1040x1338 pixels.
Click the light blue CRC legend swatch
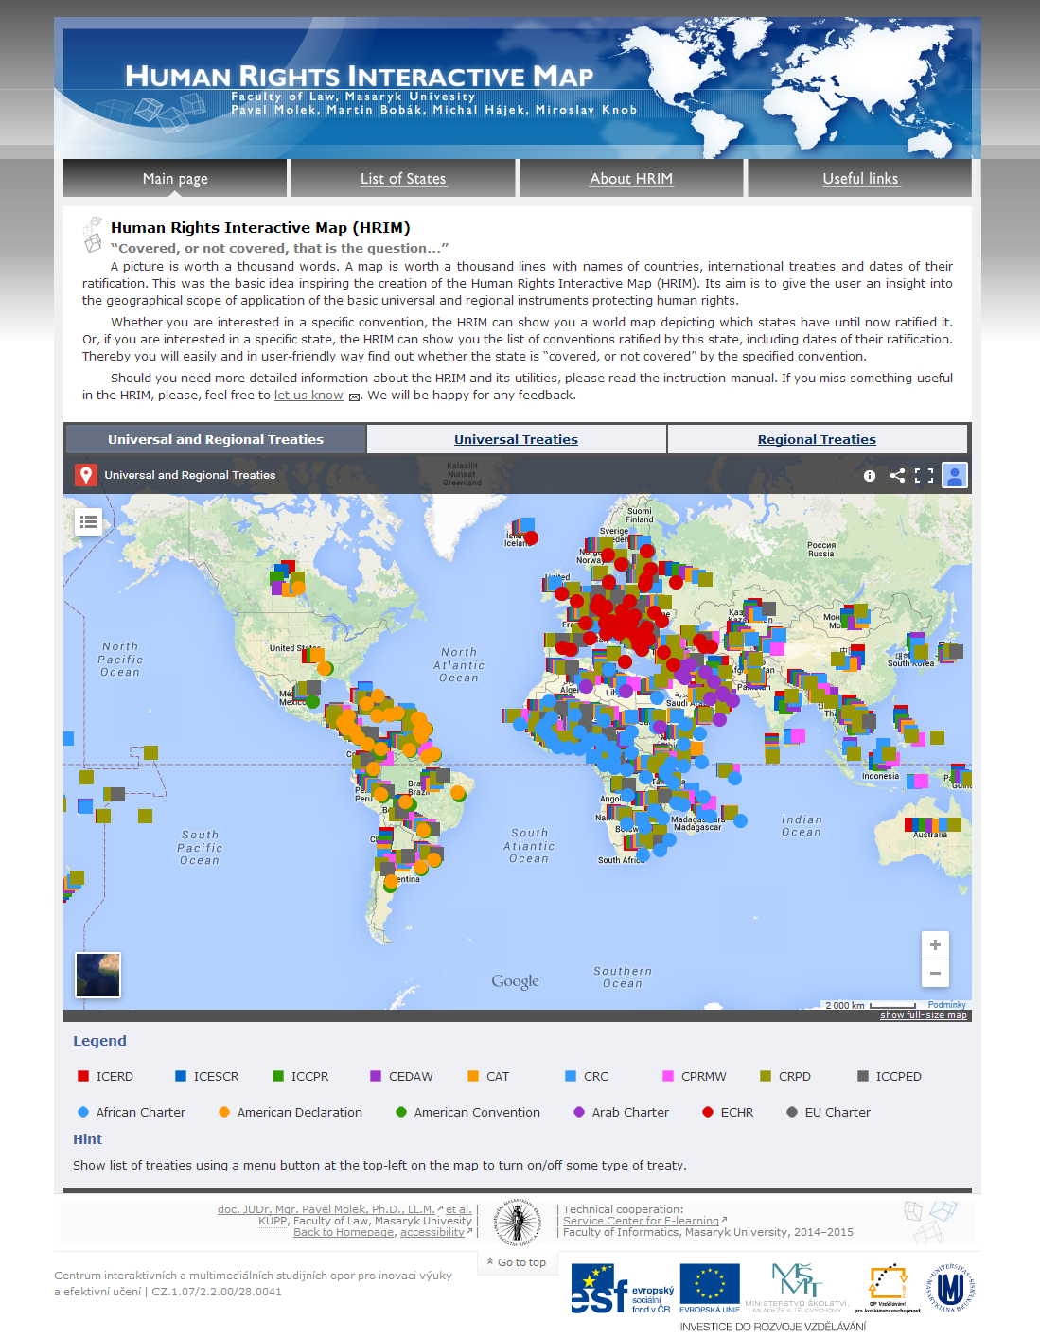[571, 1076]
